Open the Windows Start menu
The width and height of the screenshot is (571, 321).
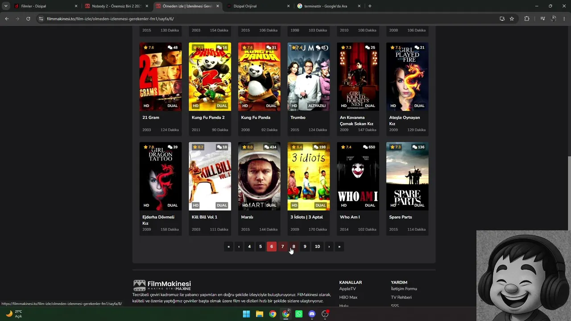[x=246, y=314]
